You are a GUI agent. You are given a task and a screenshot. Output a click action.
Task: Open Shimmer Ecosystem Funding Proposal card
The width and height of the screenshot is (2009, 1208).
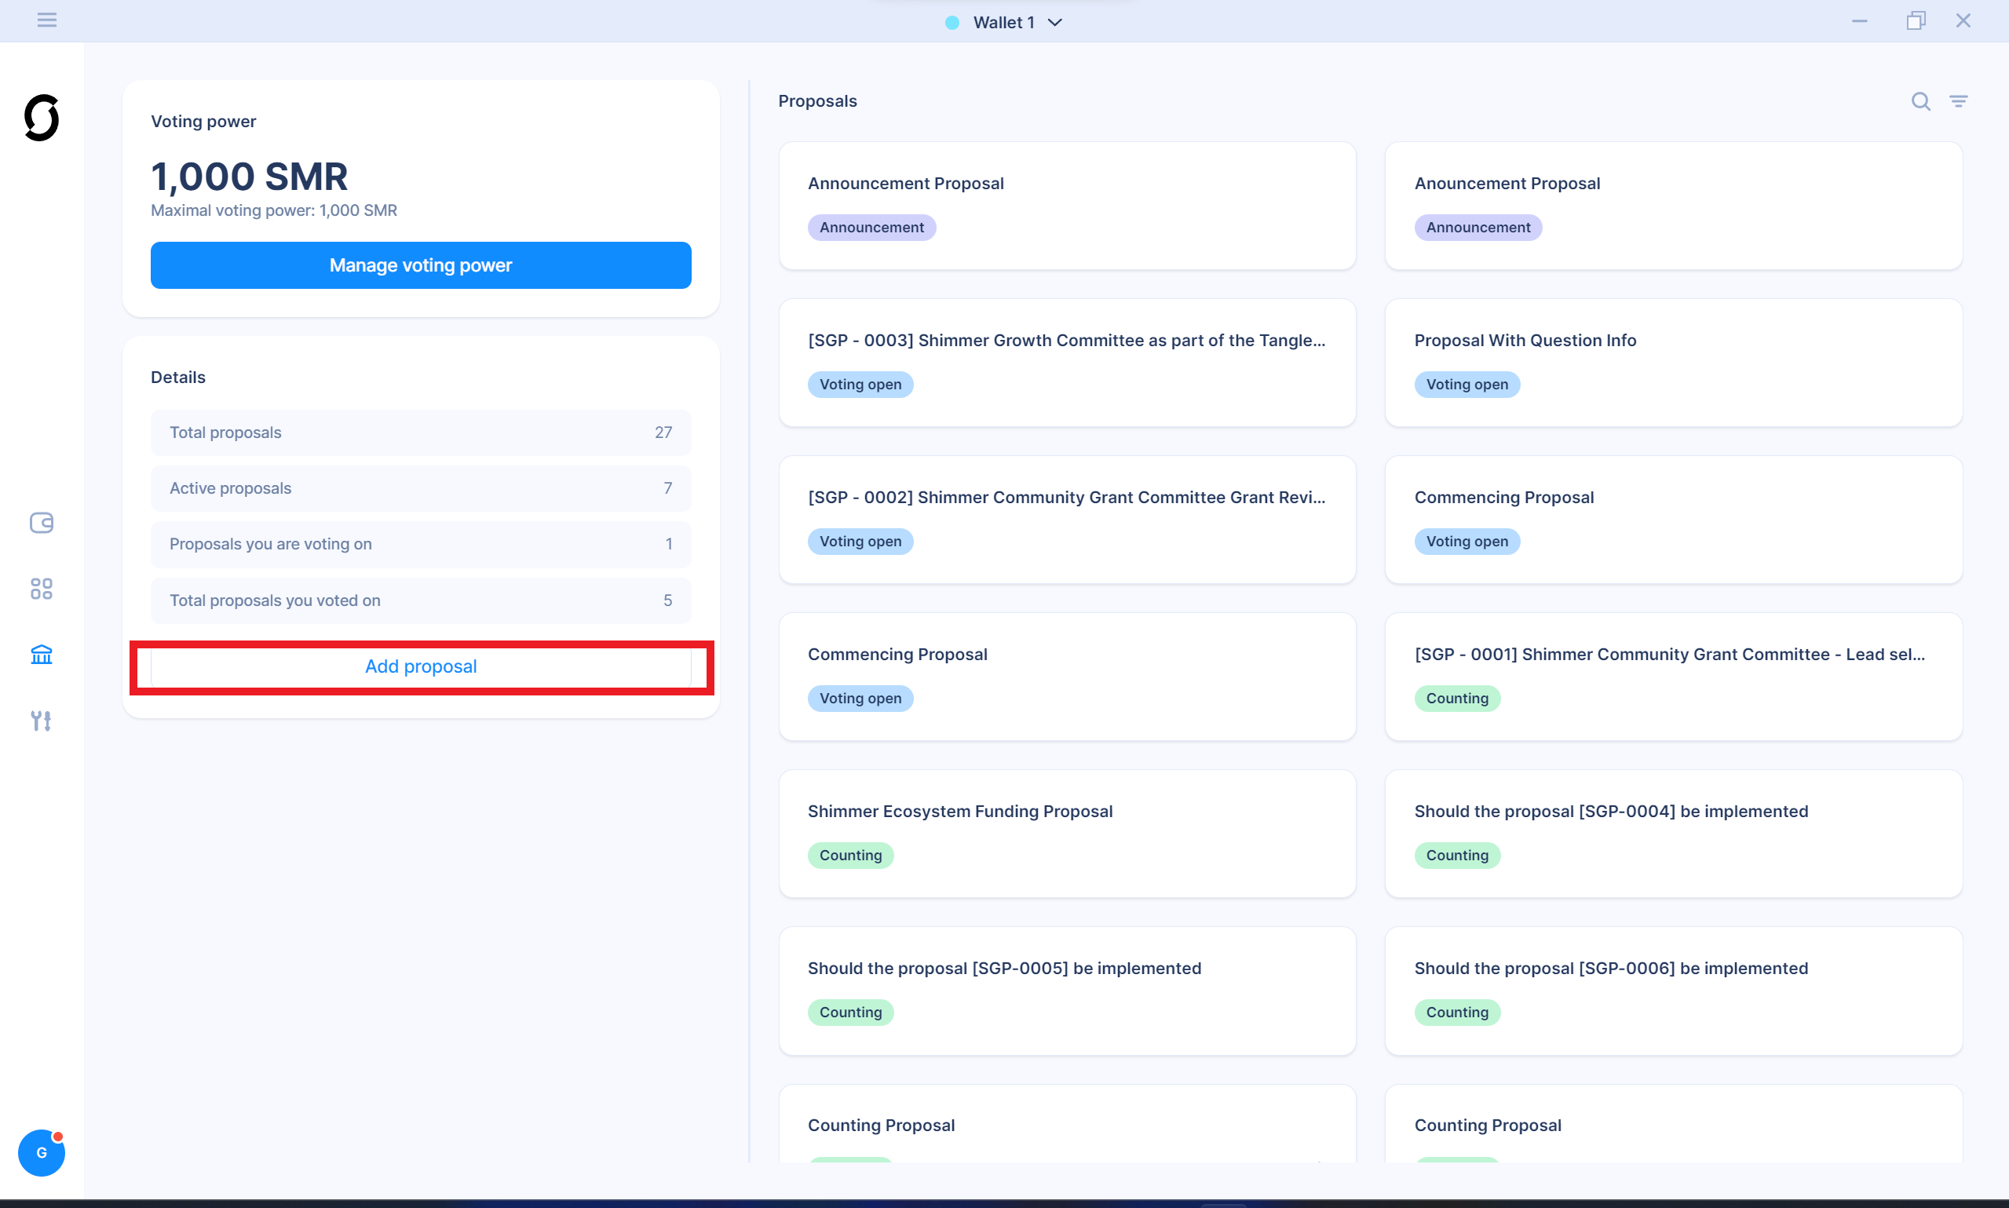[x=1066, y=834]
